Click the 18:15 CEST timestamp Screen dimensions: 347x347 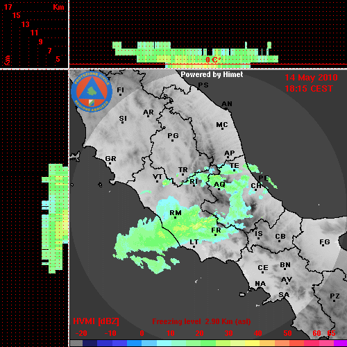[x=309, y=89]
